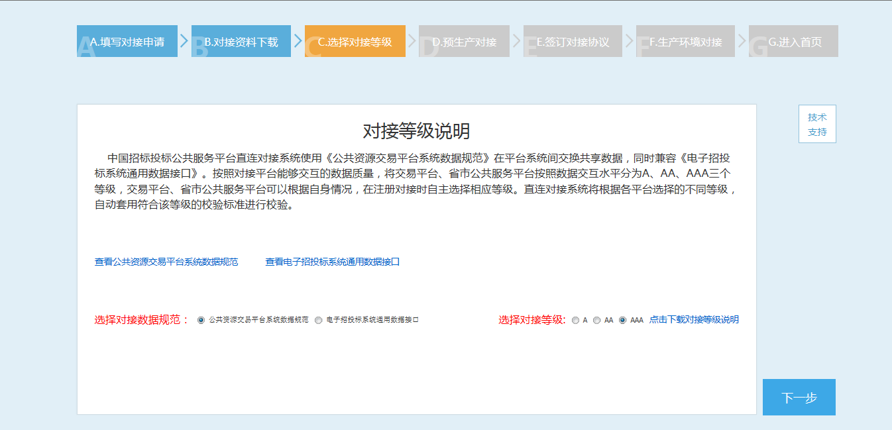The image size is (892, 430).
Task: Choose level AA radio button
Action: 596,320
